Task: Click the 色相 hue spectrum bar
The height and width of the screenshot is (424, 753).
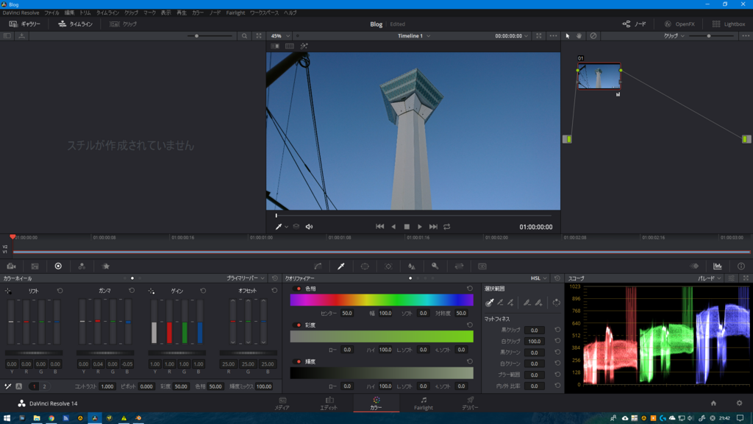Action: point(382,300)
